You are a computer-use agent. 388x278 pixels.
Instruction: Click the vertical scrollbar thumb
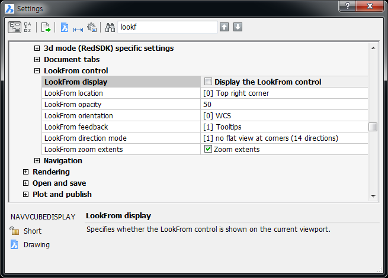point(373,127)
